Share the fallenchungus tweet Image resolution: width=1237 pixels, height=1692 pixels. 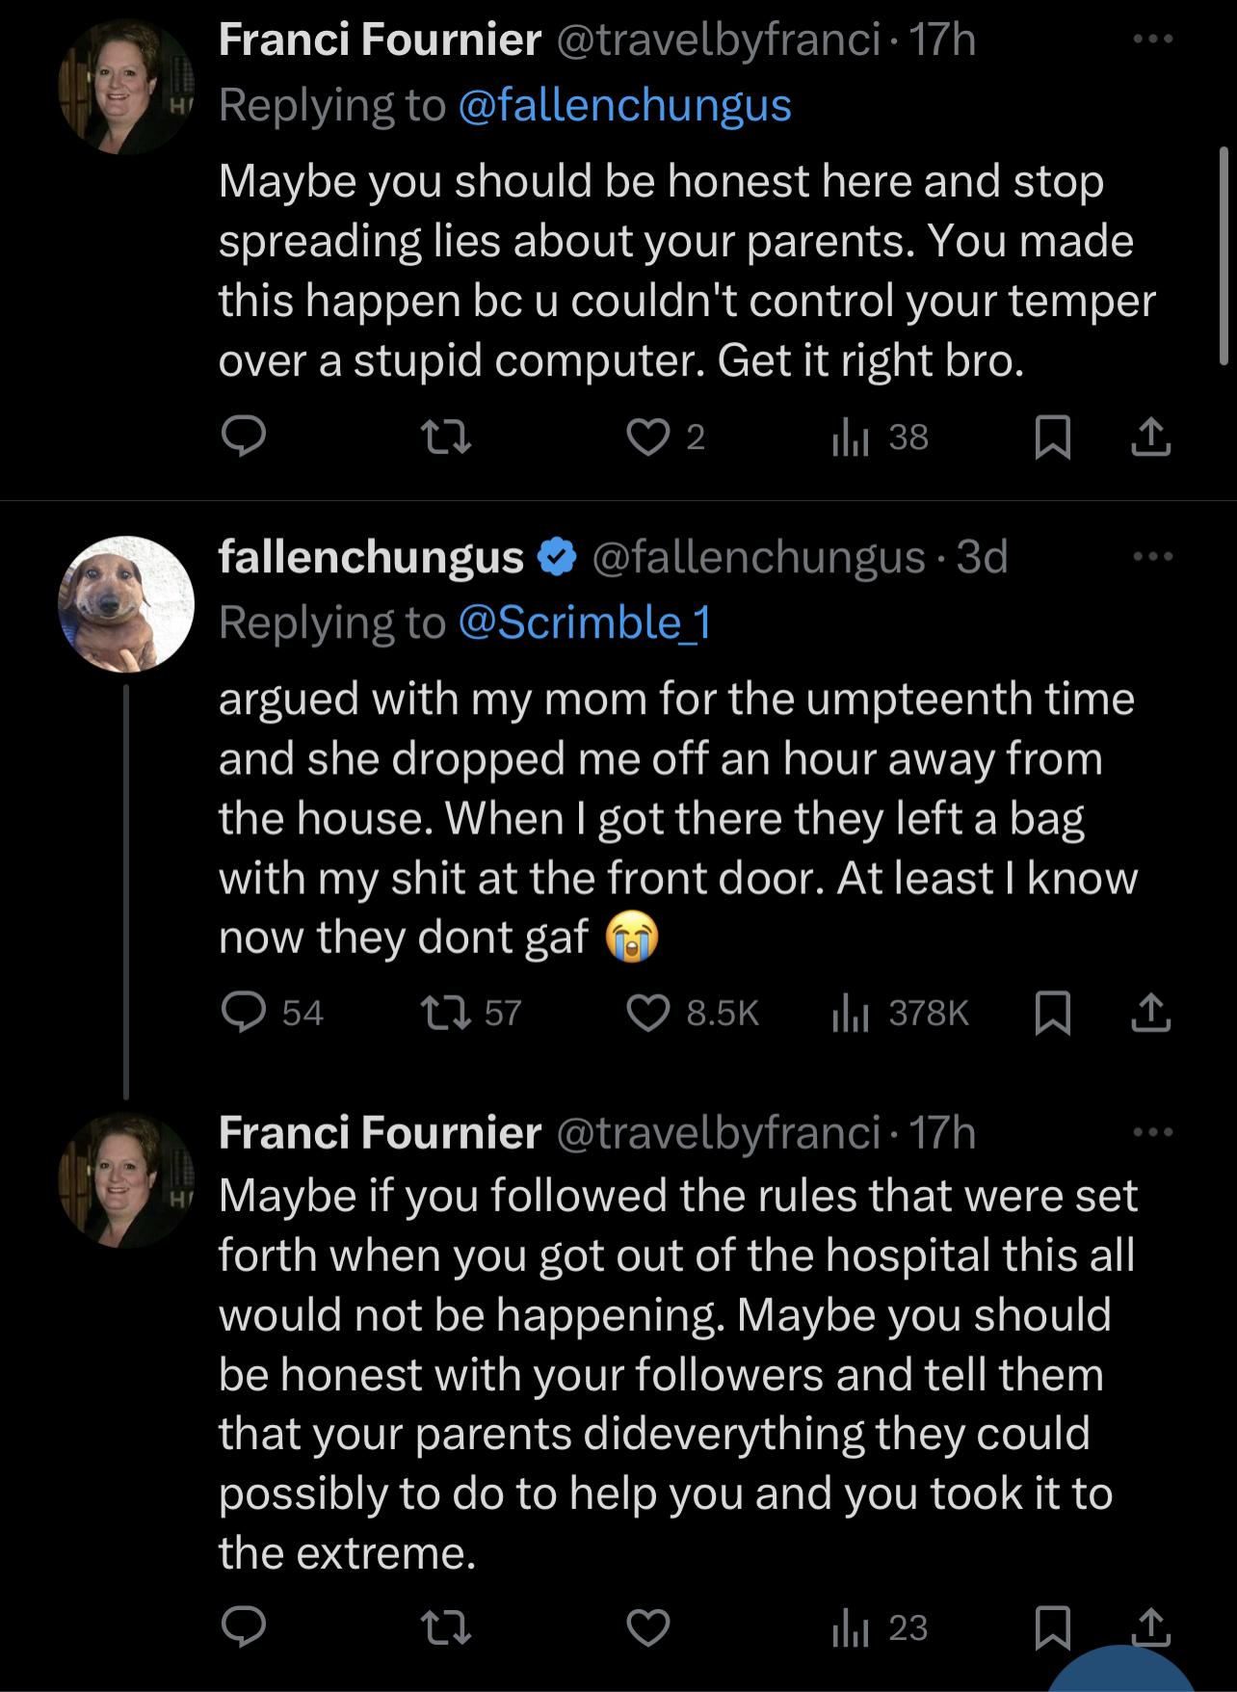(1150, 1013)
